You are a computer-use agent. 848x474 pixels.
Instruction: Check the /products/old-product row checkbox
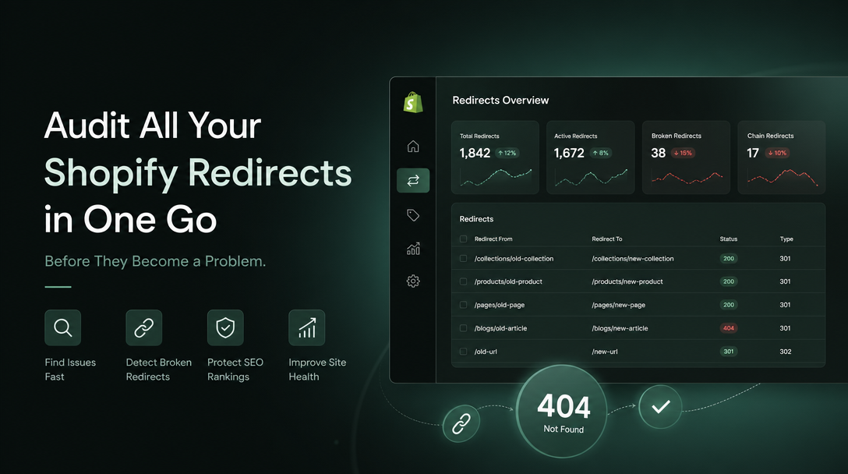pyautogui.click(x=463, y=281)
